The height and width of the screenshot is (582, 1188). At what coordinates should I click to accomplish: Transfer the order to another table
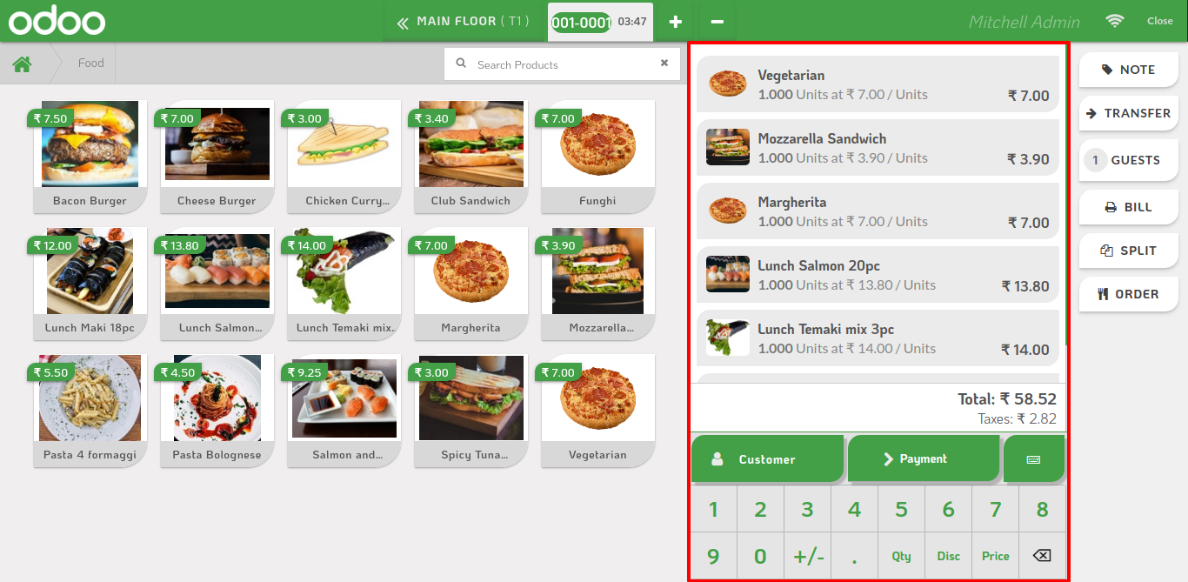click(1128, 113)
